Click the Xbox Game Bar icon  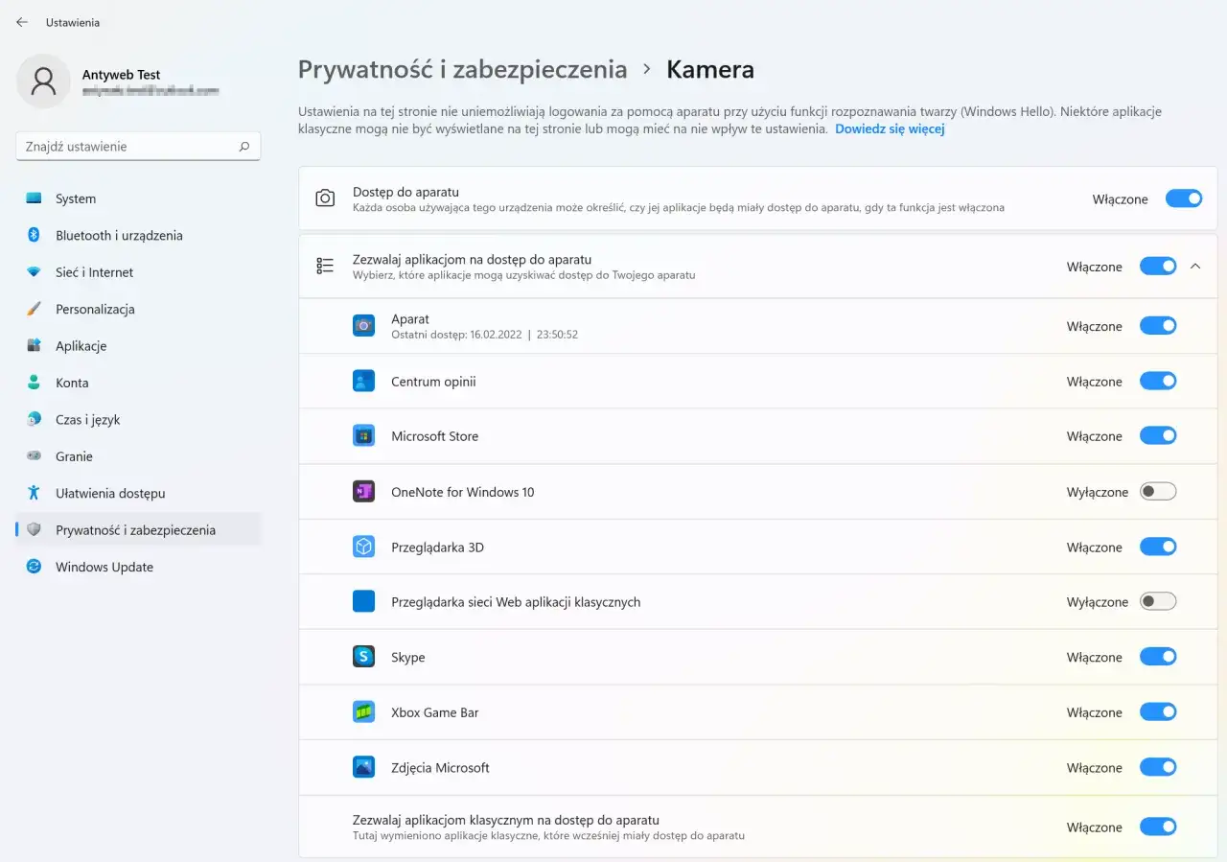(363, 712)
